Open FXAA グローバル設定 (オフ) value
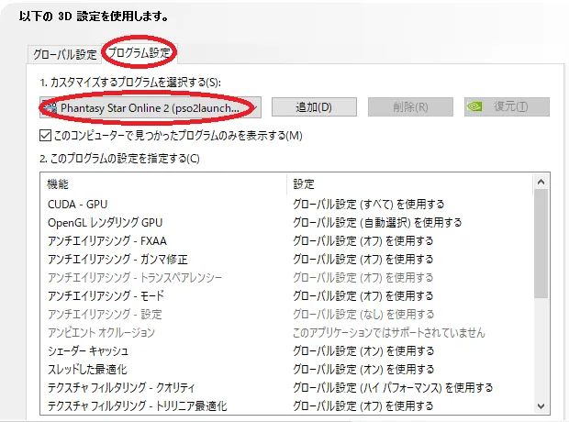The height and width of the screenshot is (422, 569). click(363, 241)
